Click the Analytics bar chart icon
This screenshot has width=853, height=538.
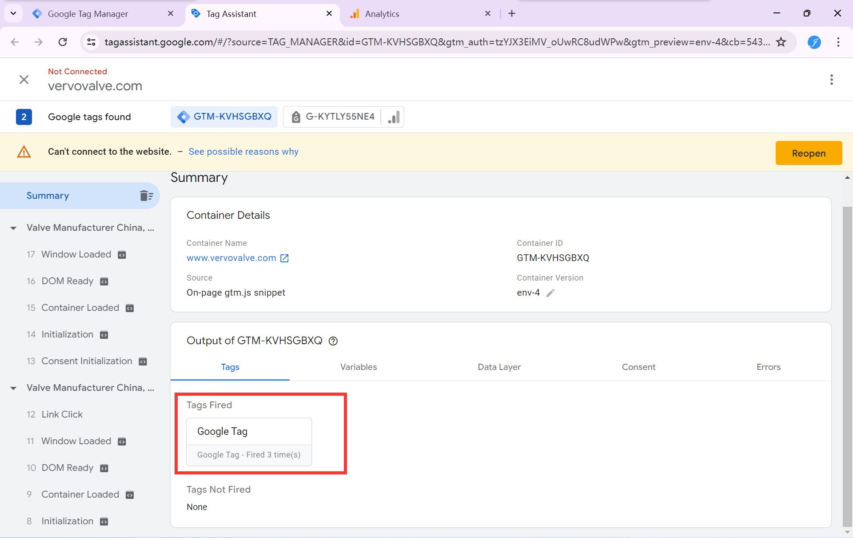[x=394, y=117]
